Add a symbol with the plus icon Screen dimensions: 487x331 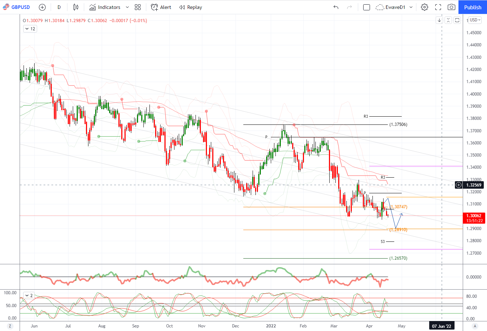pyautogui.click(x=42, y=7)
